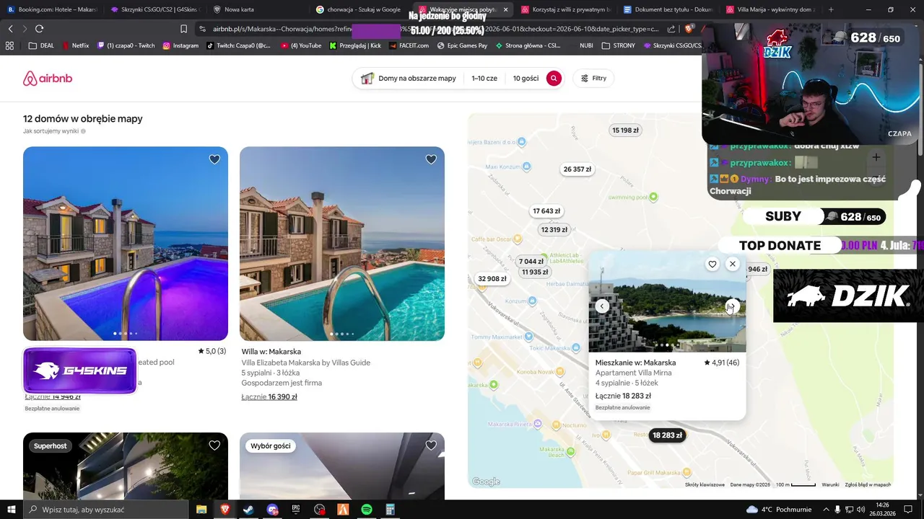Open the 32 908 zł map price marker

point(492,279)
